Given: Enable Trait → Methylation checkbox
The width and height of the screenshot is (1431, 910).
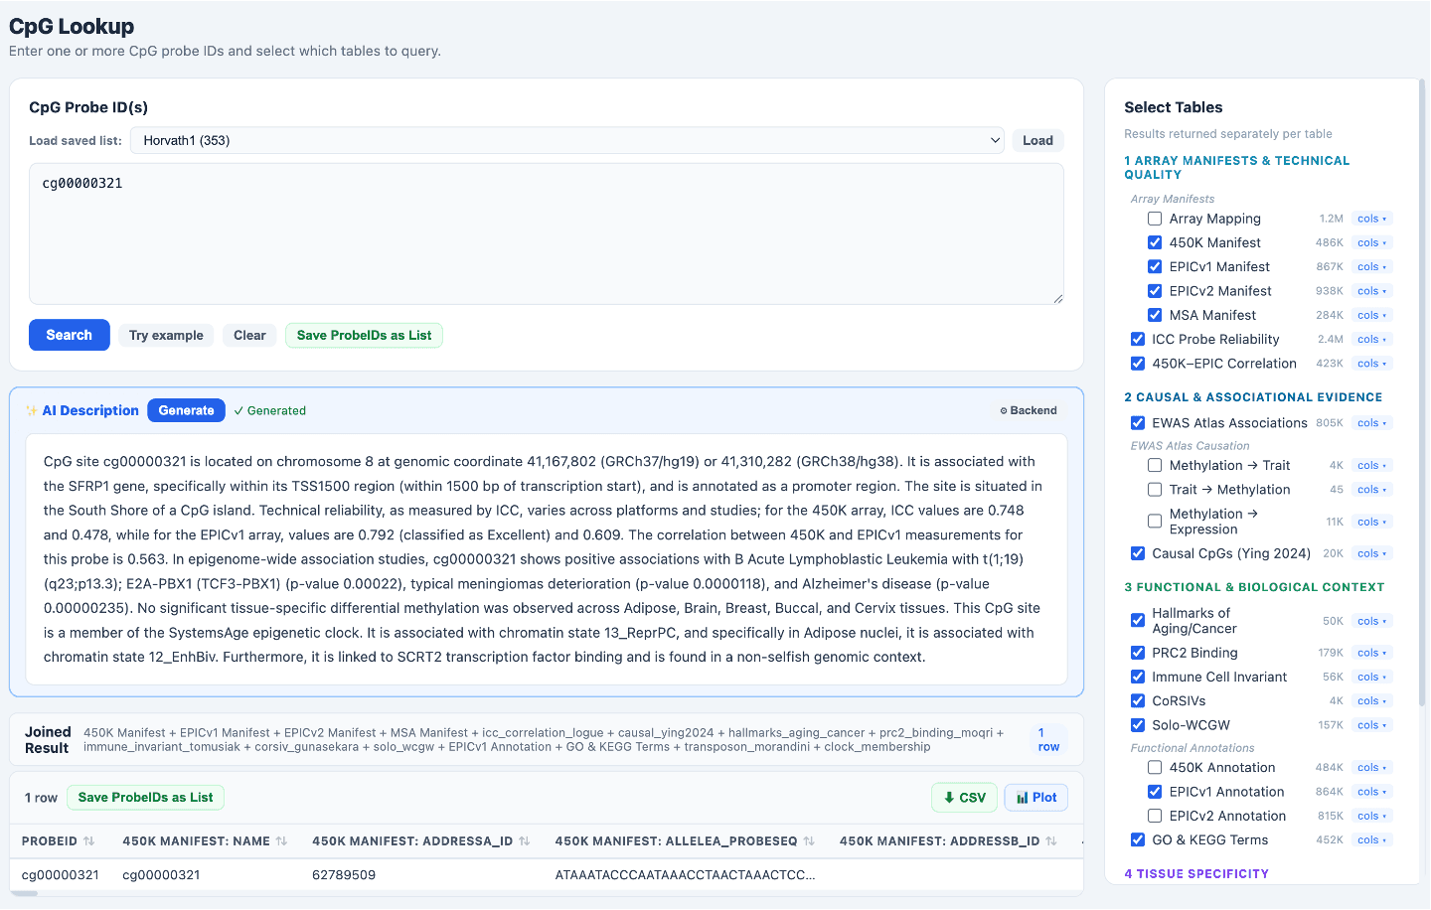Looking at the screenshot, I should coord(1155,490).
